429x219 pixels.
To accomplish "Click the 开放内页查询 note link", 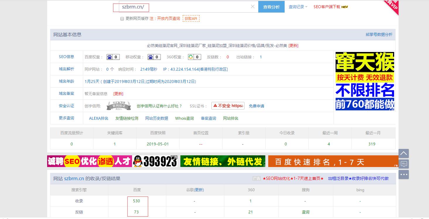I will [x=168, y=18].
